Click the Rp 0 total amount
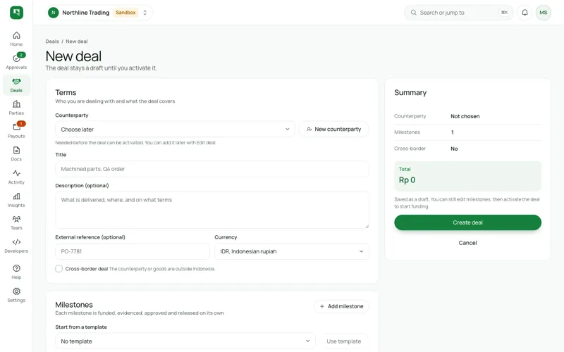This screenshot has height=352, width=564. tap(407, 180)
